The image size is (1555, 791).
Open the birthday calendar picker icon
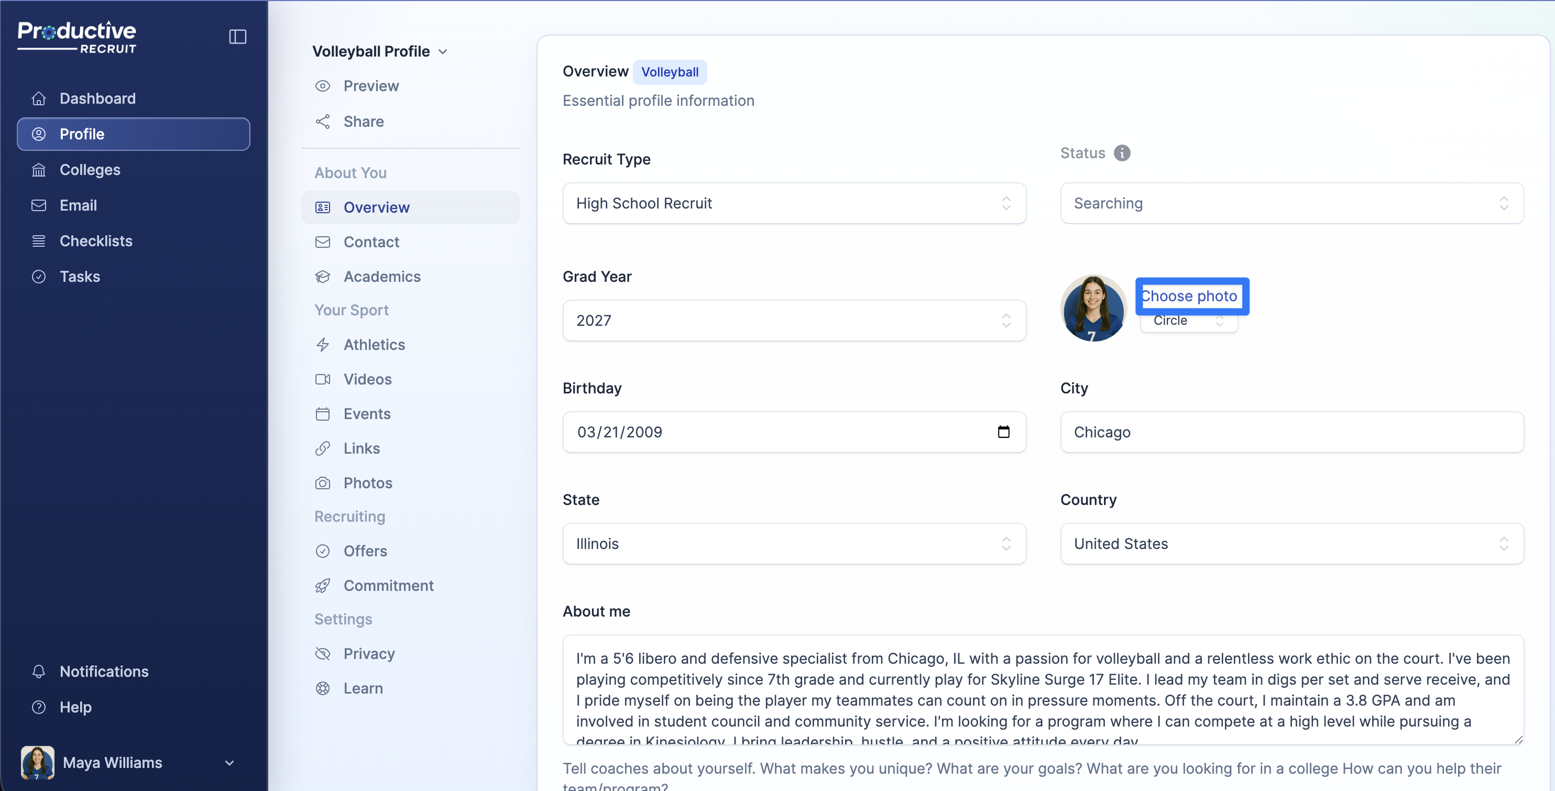pyautogui.click(x=1003, y=432)
